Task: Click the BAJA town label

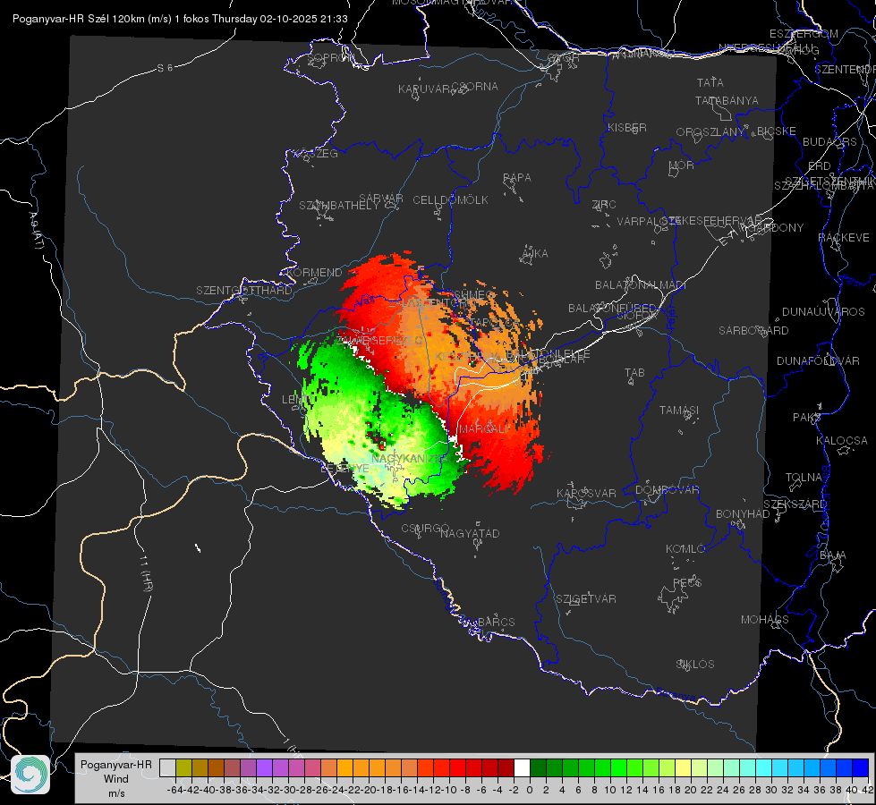Action: tap(833, 555)
